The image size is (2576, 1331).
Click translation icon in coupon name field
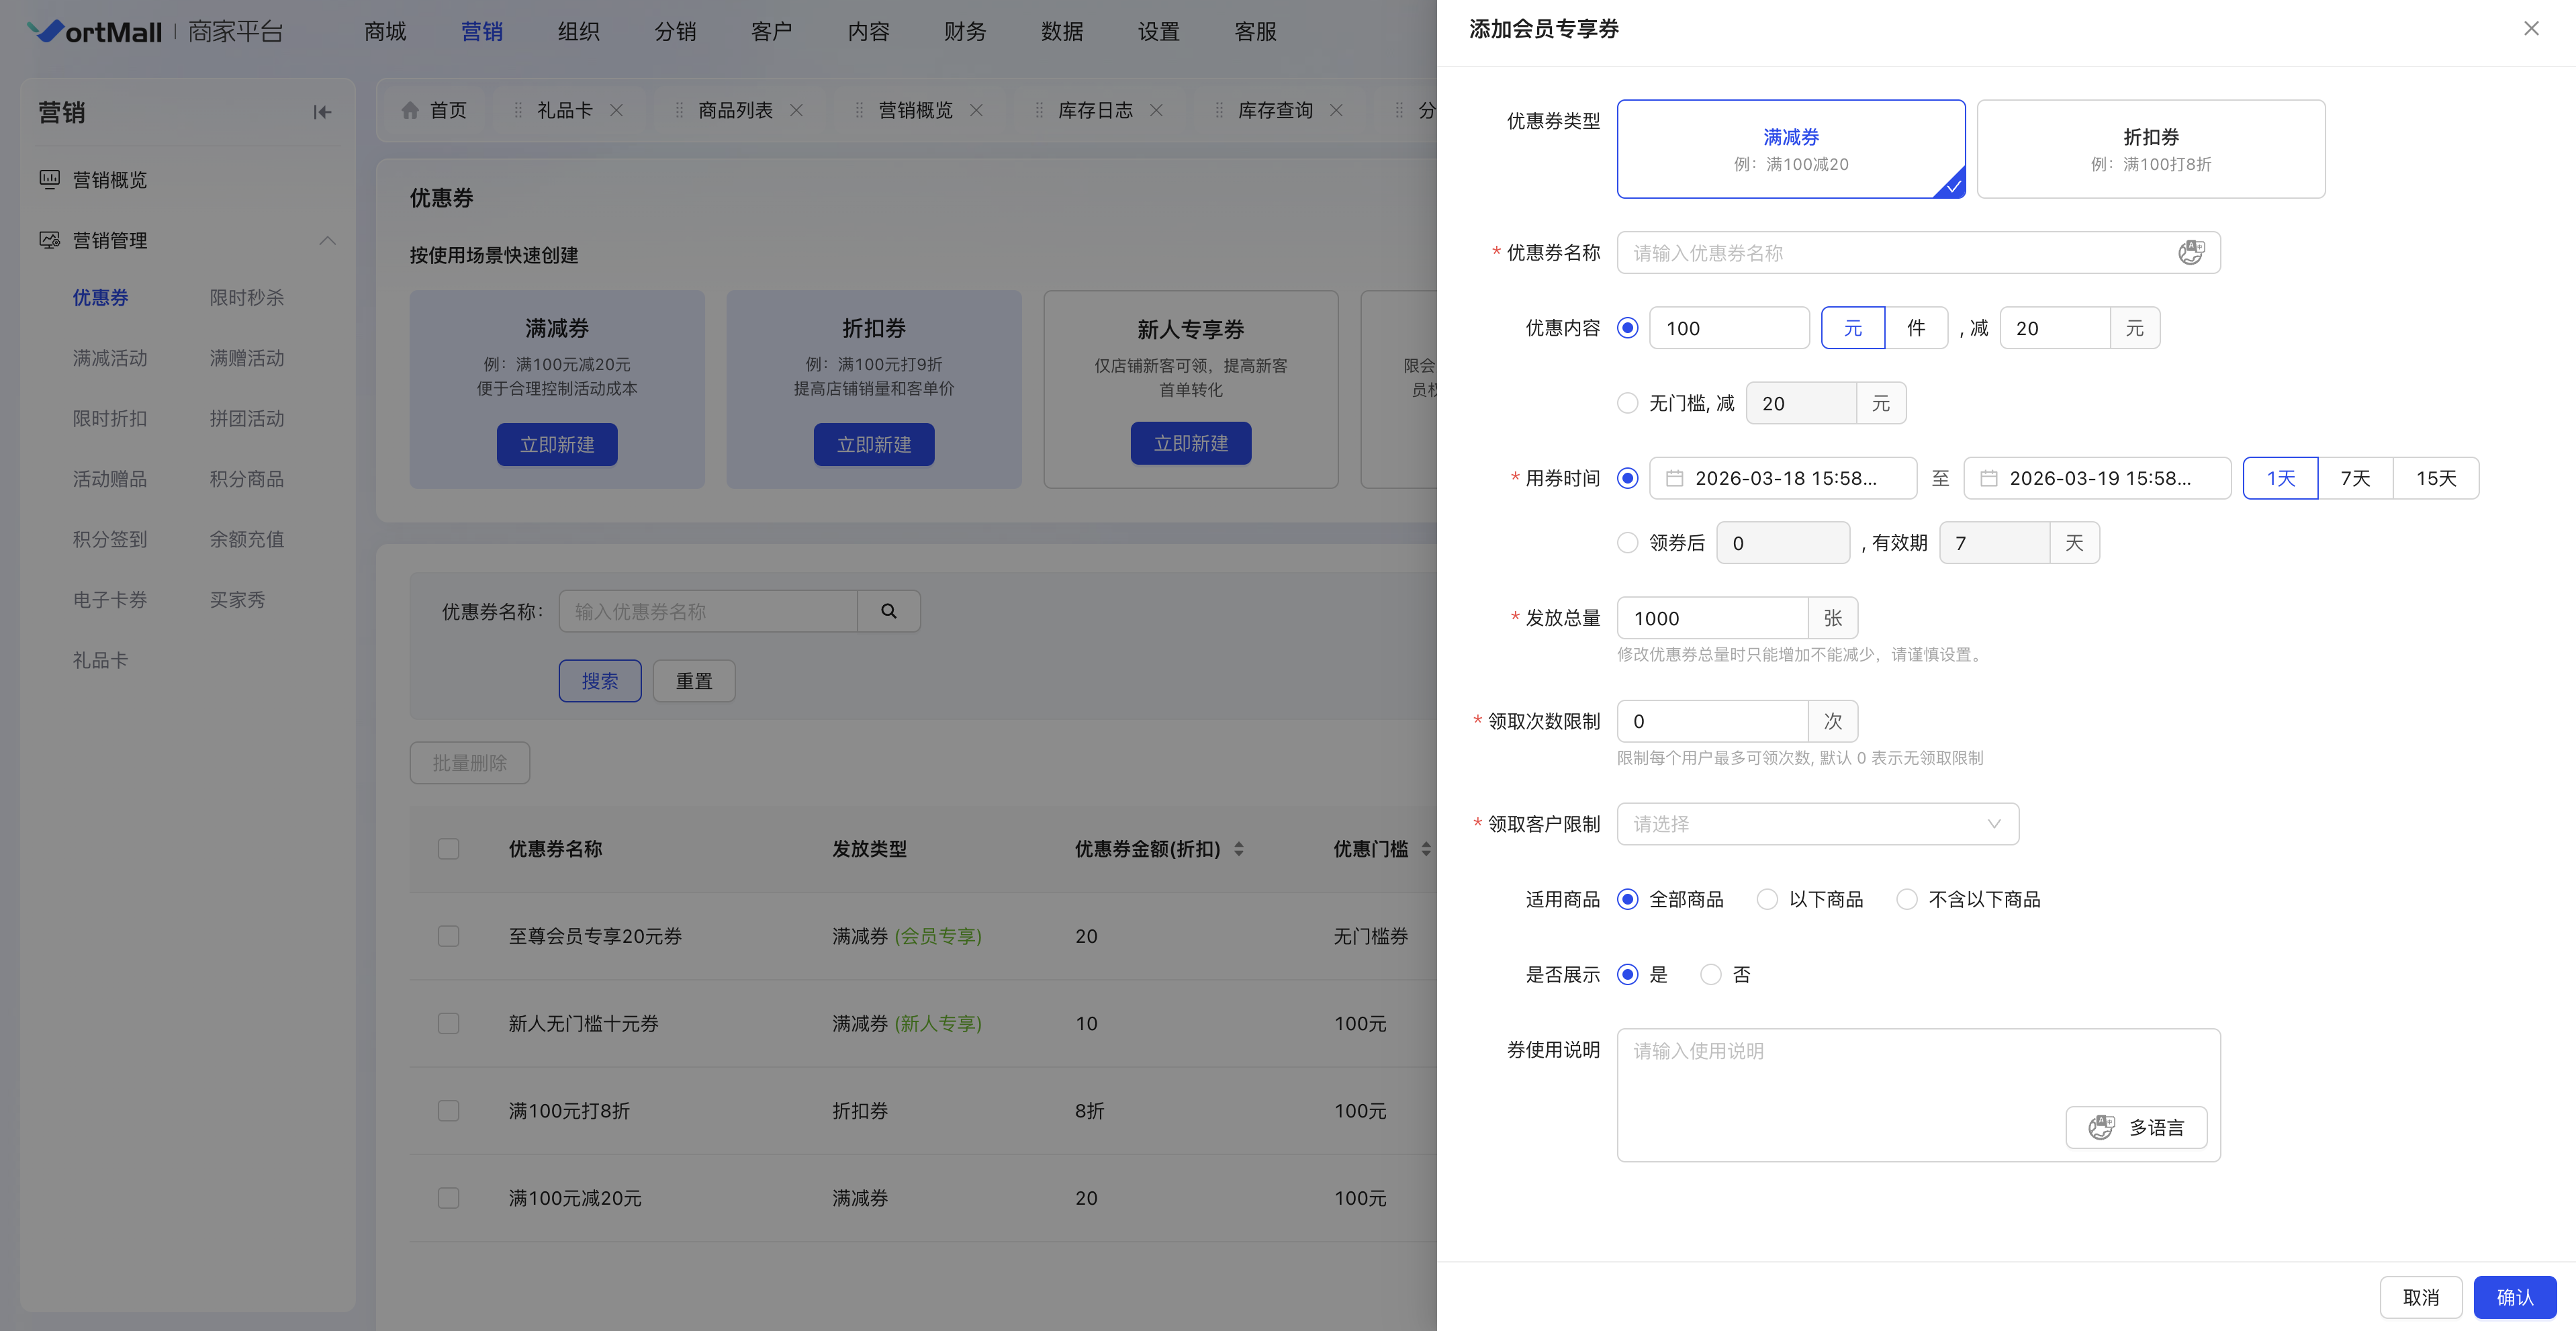(2190, 253)
